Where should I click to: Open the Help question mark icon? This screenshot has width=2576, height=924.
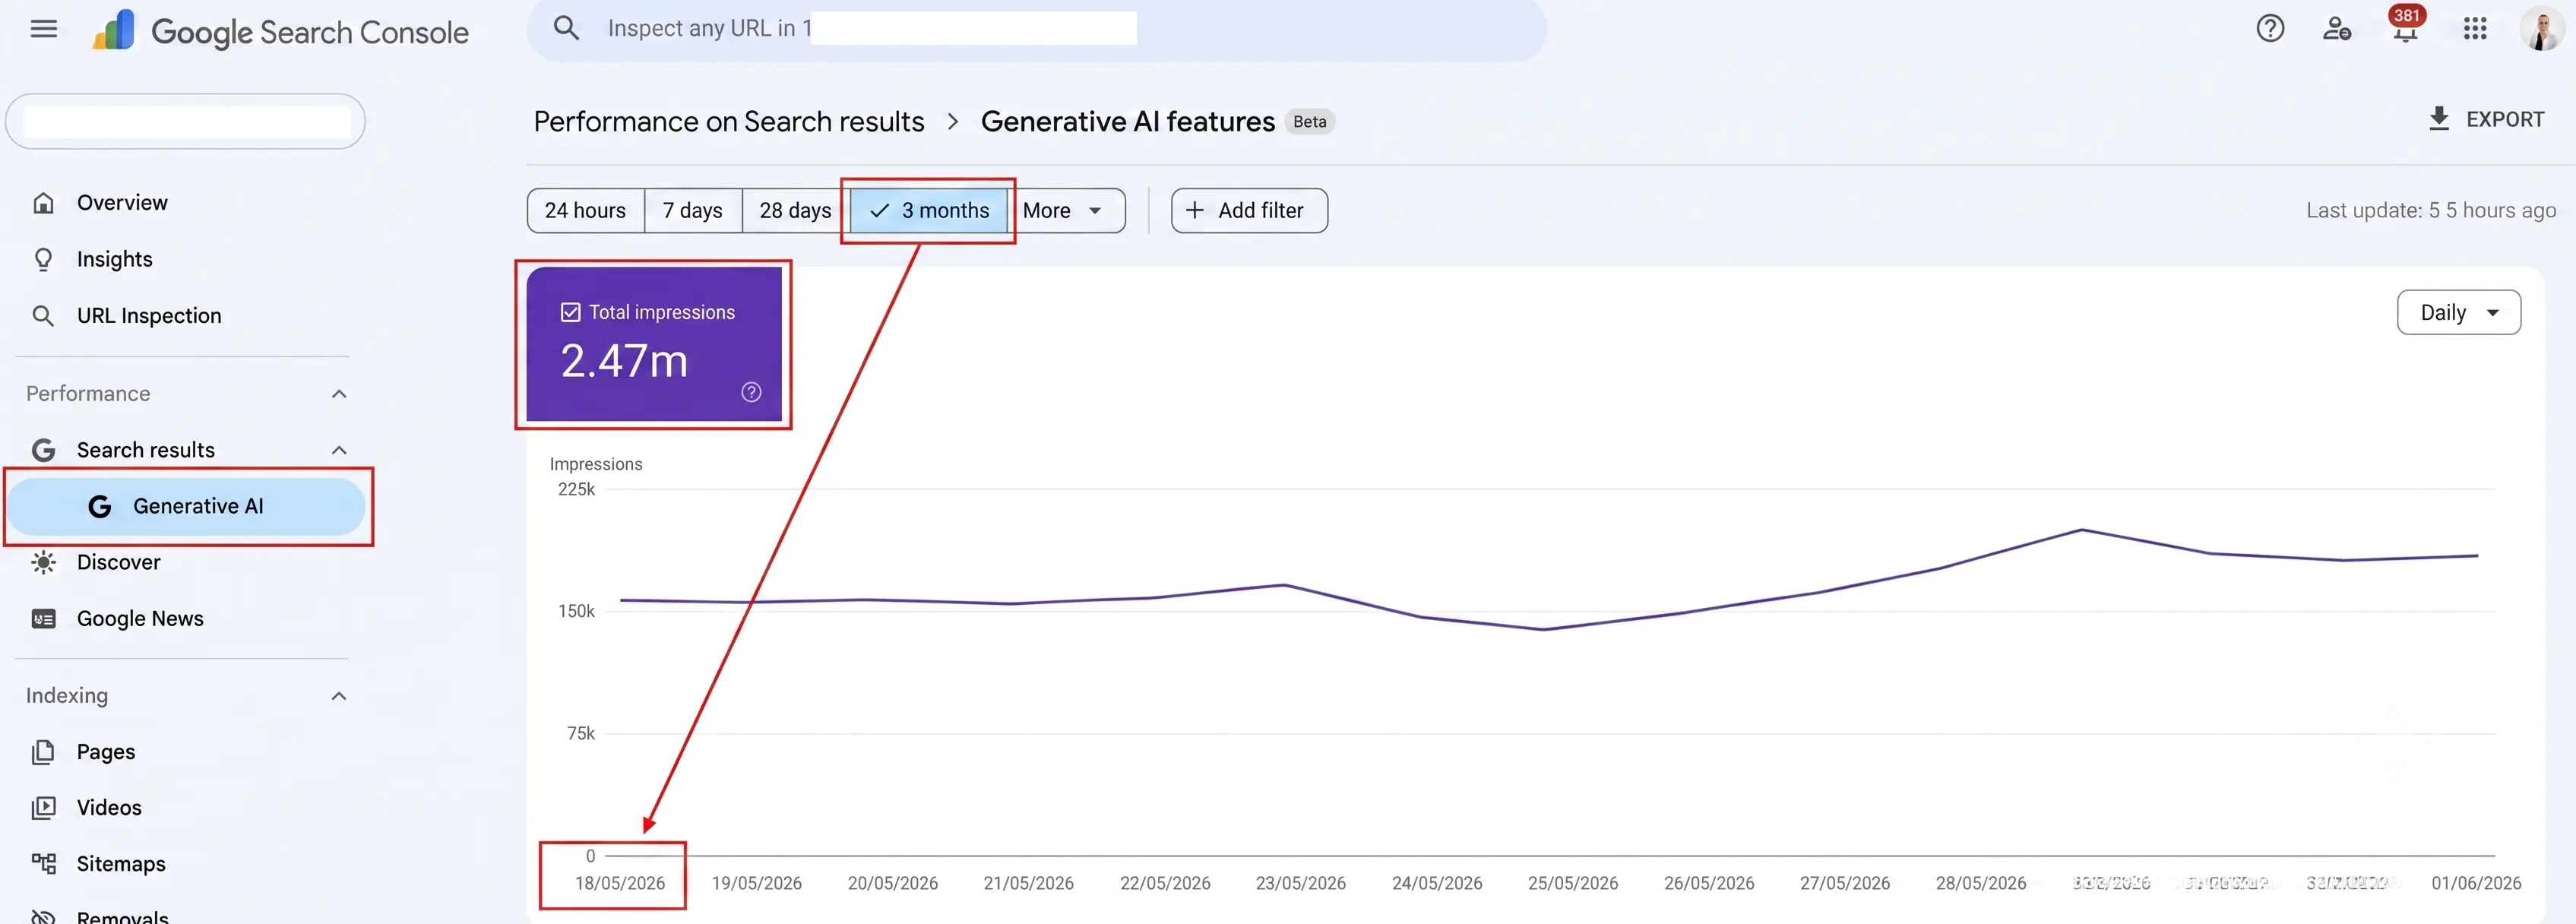pyautogui.click(x=2270, y=29)
